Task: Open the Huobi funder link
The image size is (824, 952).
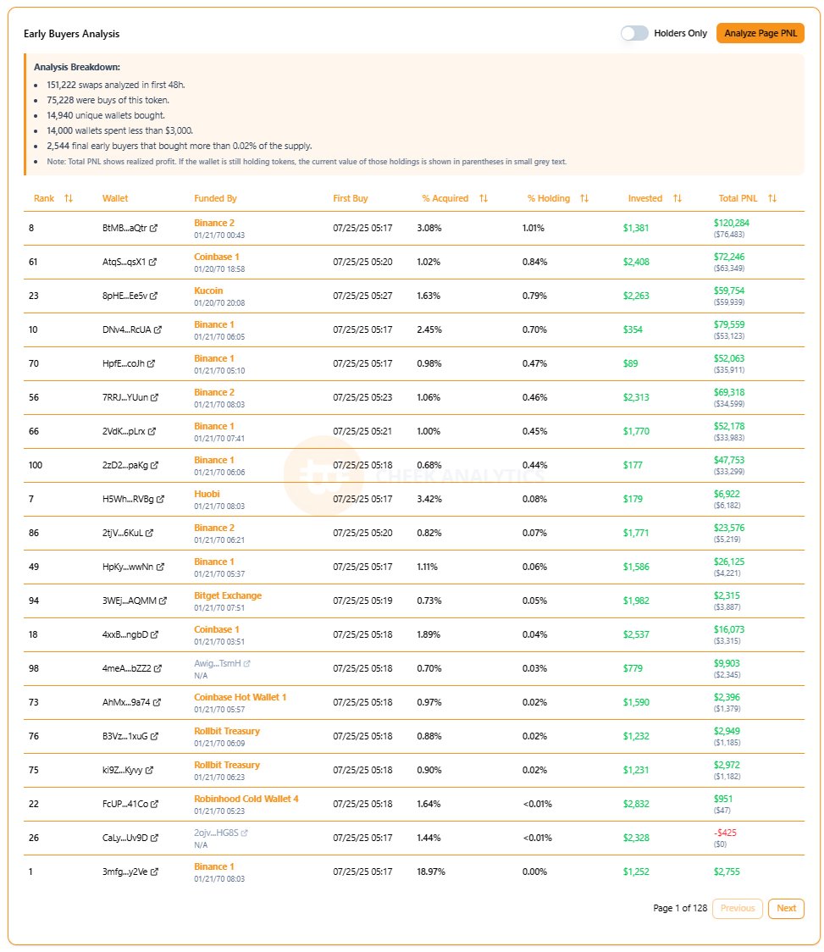Action: (x=207, y=495)
